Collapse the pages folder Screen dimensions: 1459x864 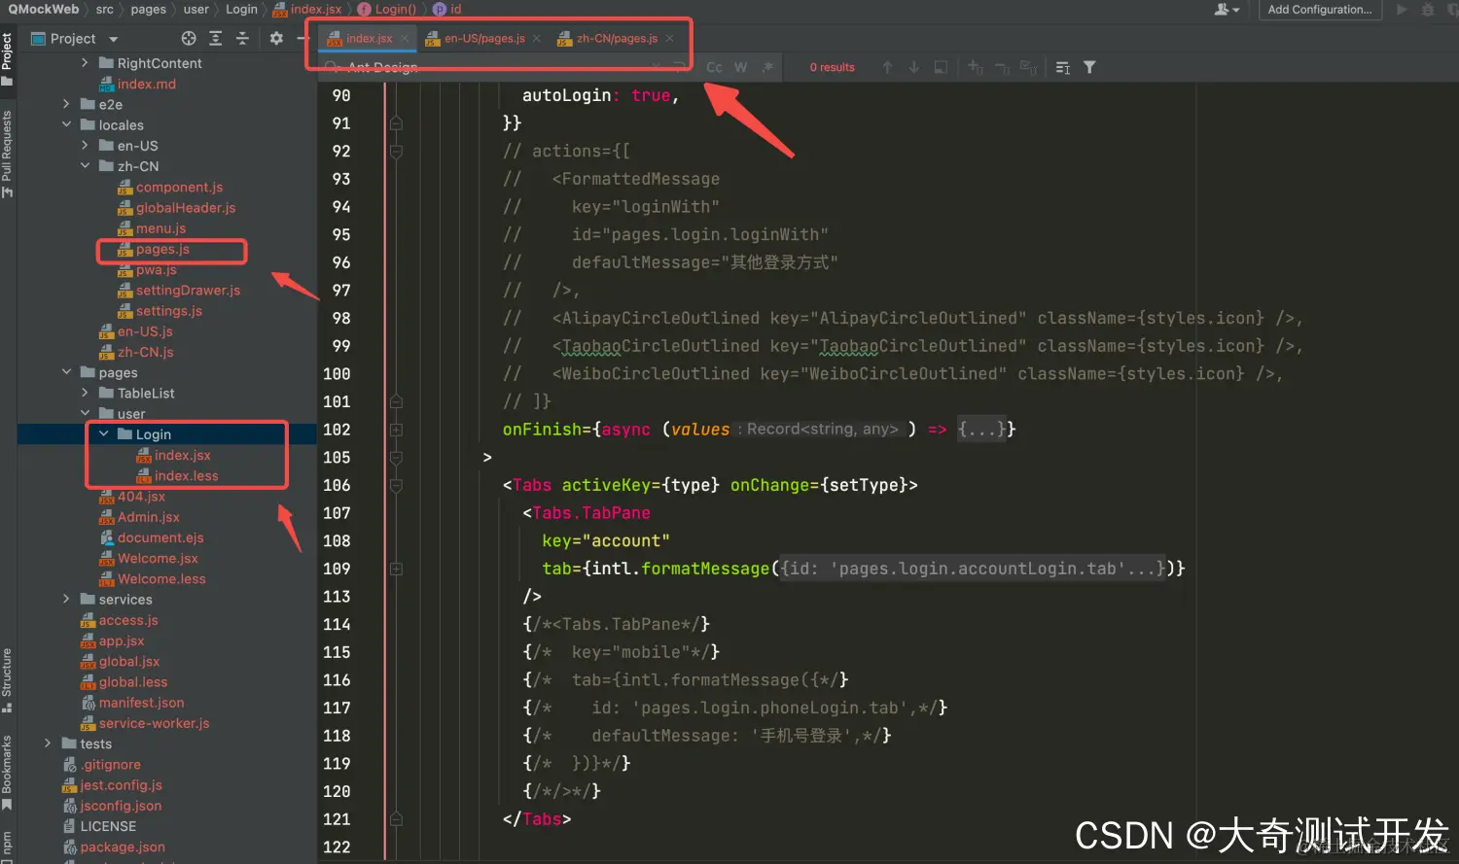tap(66, 372)
